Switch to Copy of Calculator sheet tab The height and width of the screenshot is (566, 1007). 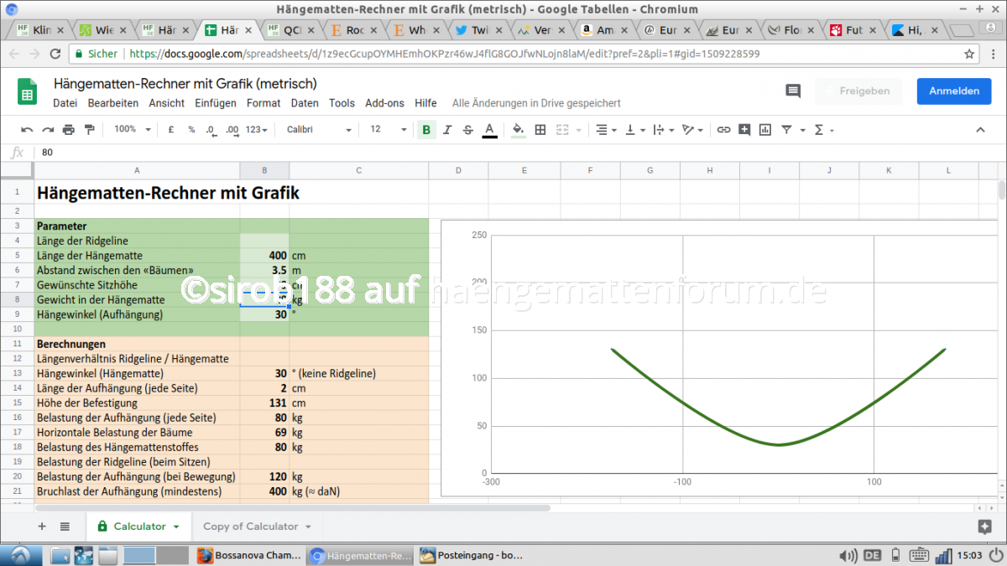[x=251, y=527]
